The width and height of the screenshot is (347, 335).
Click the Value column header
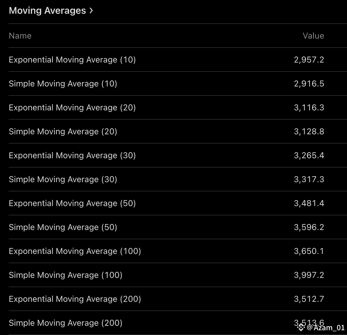(313, 36)
